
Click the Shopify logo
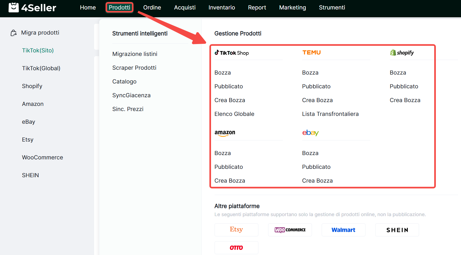[x=402, y=53]
